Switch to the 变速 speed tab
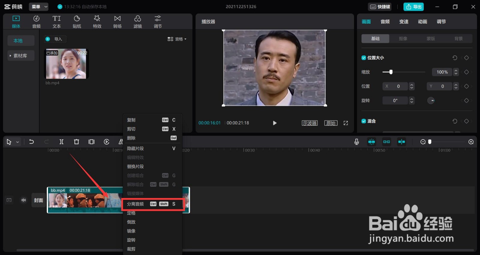Screen dimensions: 480x255 pyautogui.click(x=404, y=22)
